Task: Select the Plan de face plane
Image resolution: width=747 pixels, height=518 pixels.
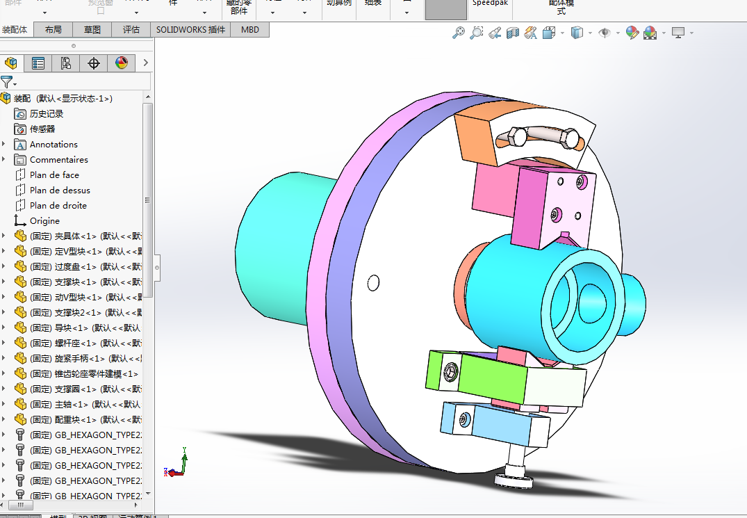Action: click(54, 175)
